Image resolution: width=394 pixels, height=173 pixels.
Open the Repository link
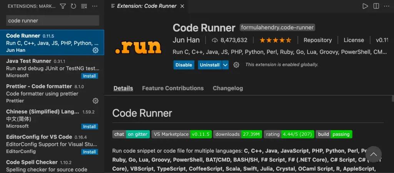pos(317,40)
